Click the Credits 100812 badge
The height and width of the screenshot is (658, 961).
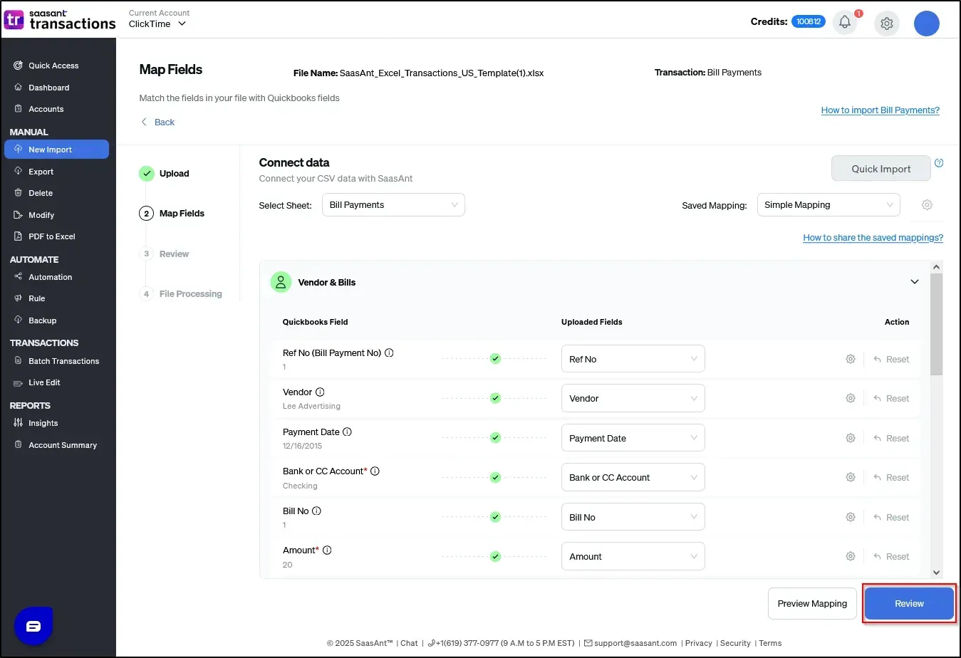(808, 21)
